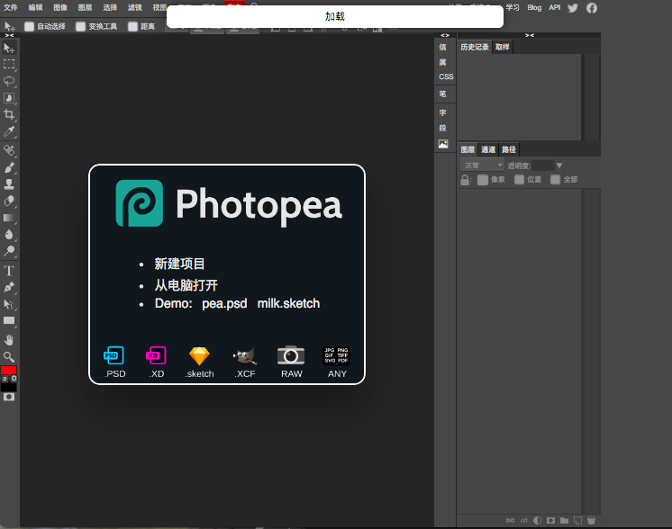Open layer effects 'eff' icon
672x529 pixels.
coord(523,520)
